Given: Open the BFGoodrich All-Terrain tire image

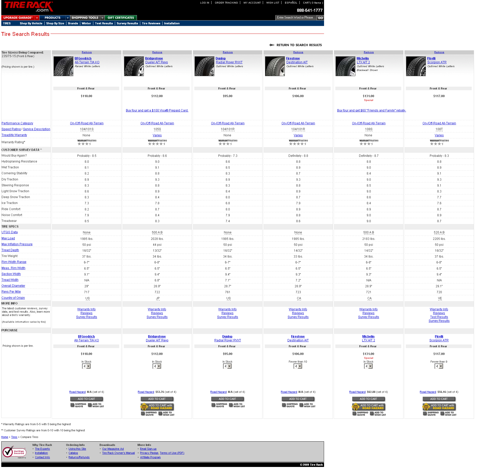Looking at the screenshot, I should point(63,66).
